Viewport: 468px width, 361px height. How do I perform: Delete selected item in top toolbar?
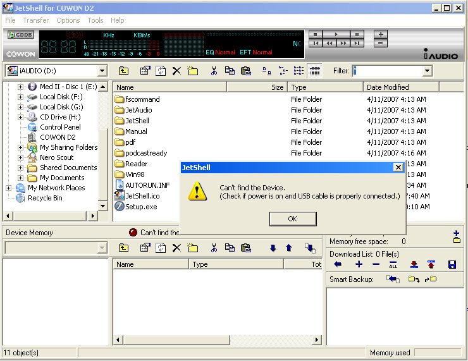tap(176, 71)
